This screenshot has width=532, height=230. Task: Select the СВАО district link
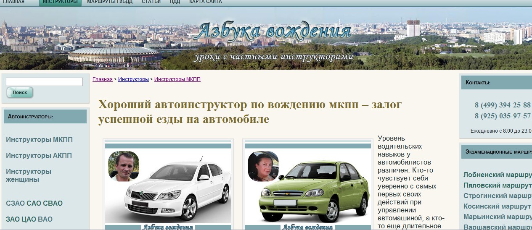tap(53, 204)
